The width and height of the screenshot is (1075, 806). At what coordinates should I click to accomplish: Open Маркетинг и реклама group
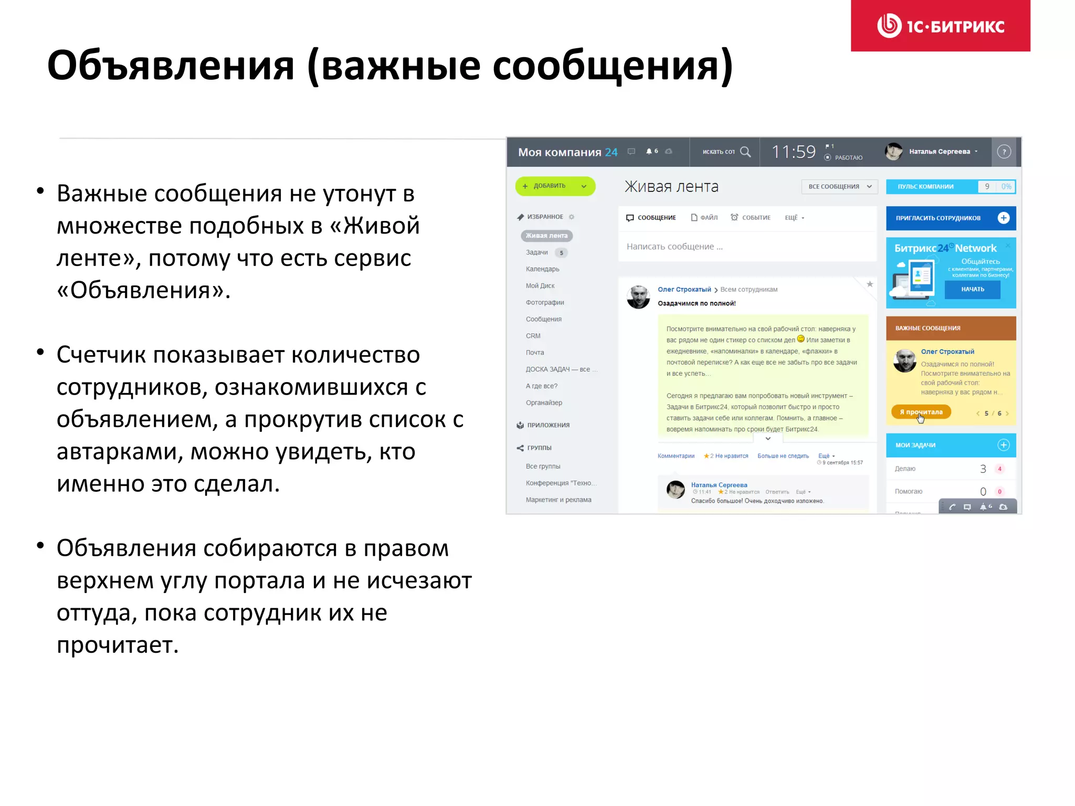558,500
